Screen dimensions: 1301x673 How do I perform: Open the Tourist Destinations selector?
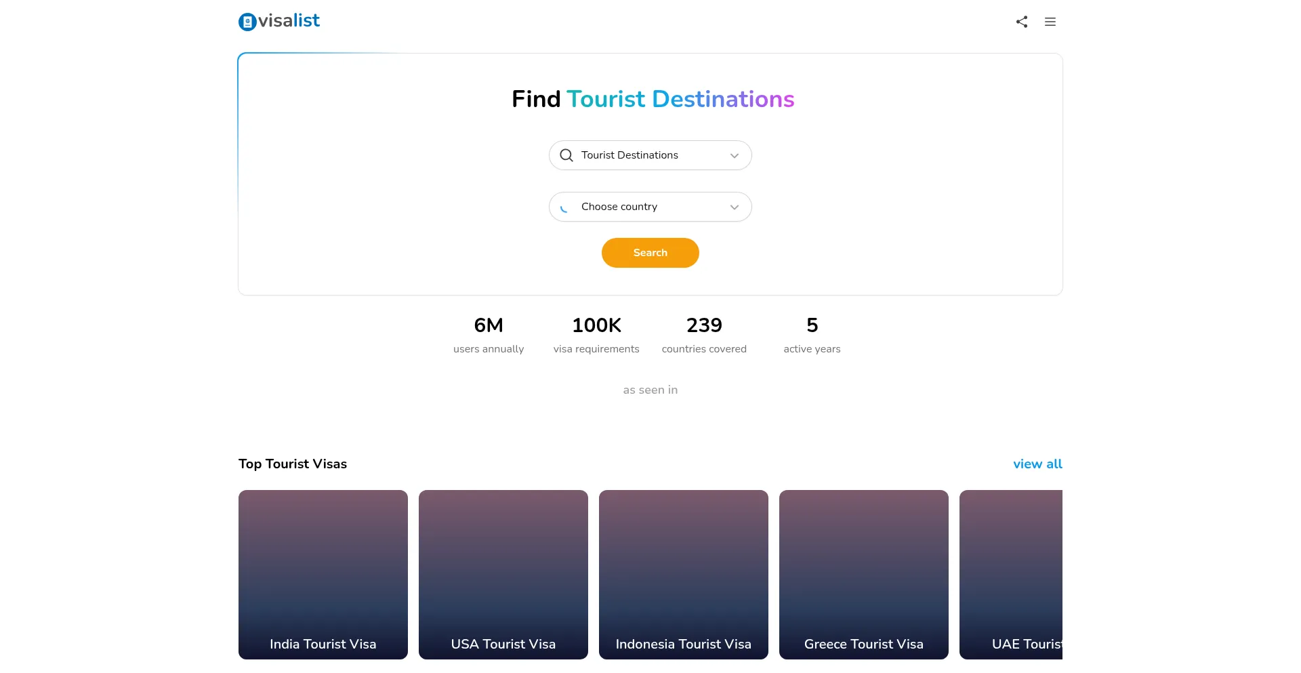(644, 155)
